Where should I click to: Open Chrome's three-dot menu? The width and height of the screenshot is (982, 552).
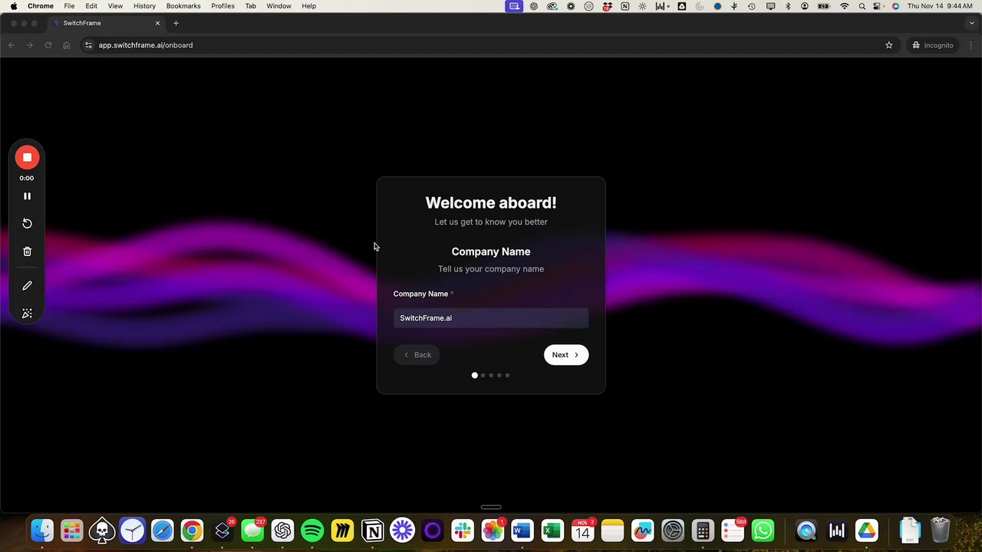coord(970,45)
